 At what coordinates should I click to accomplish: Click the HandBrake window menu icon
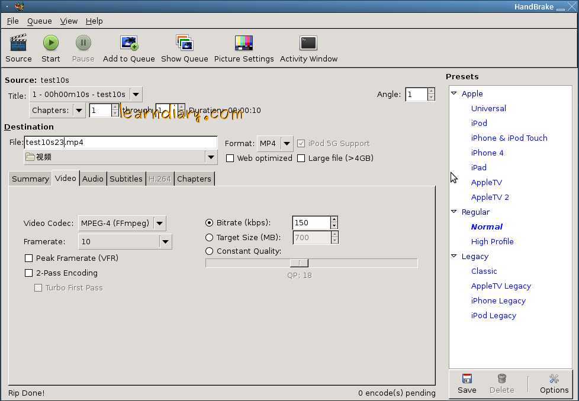pyautogui.click(x=19, y=7)
